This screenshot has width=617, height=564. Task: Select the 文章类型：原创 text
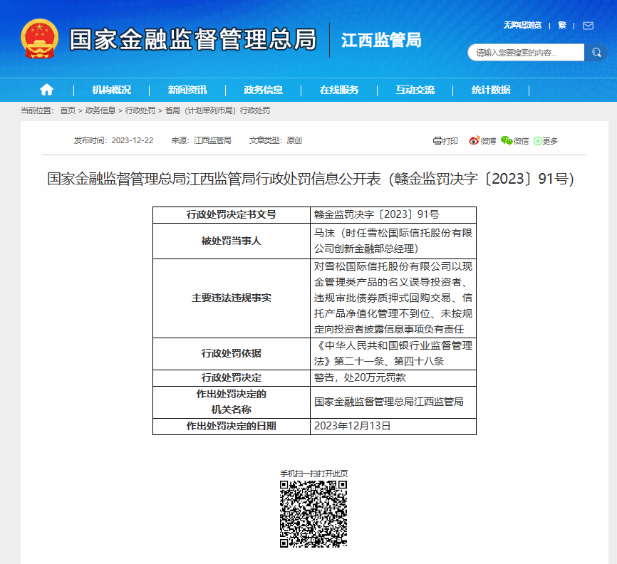(x=276, y=140)
